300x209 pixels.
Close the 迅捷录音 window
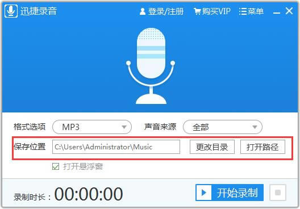click(x=289, y=11)
